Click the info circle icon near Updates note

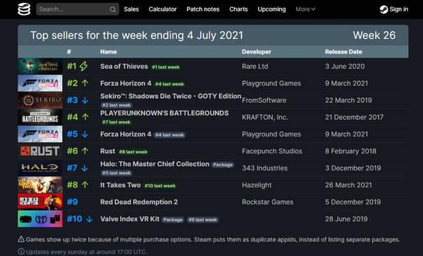pos(21,252)
